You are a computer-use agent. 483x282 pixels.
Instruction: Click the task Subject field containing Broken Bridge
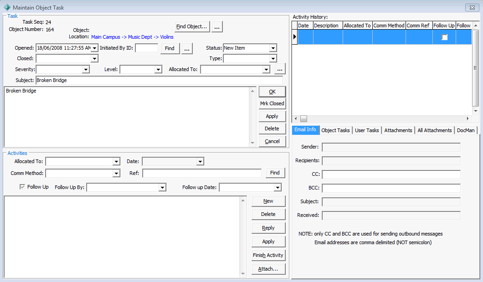pos(159,80)
